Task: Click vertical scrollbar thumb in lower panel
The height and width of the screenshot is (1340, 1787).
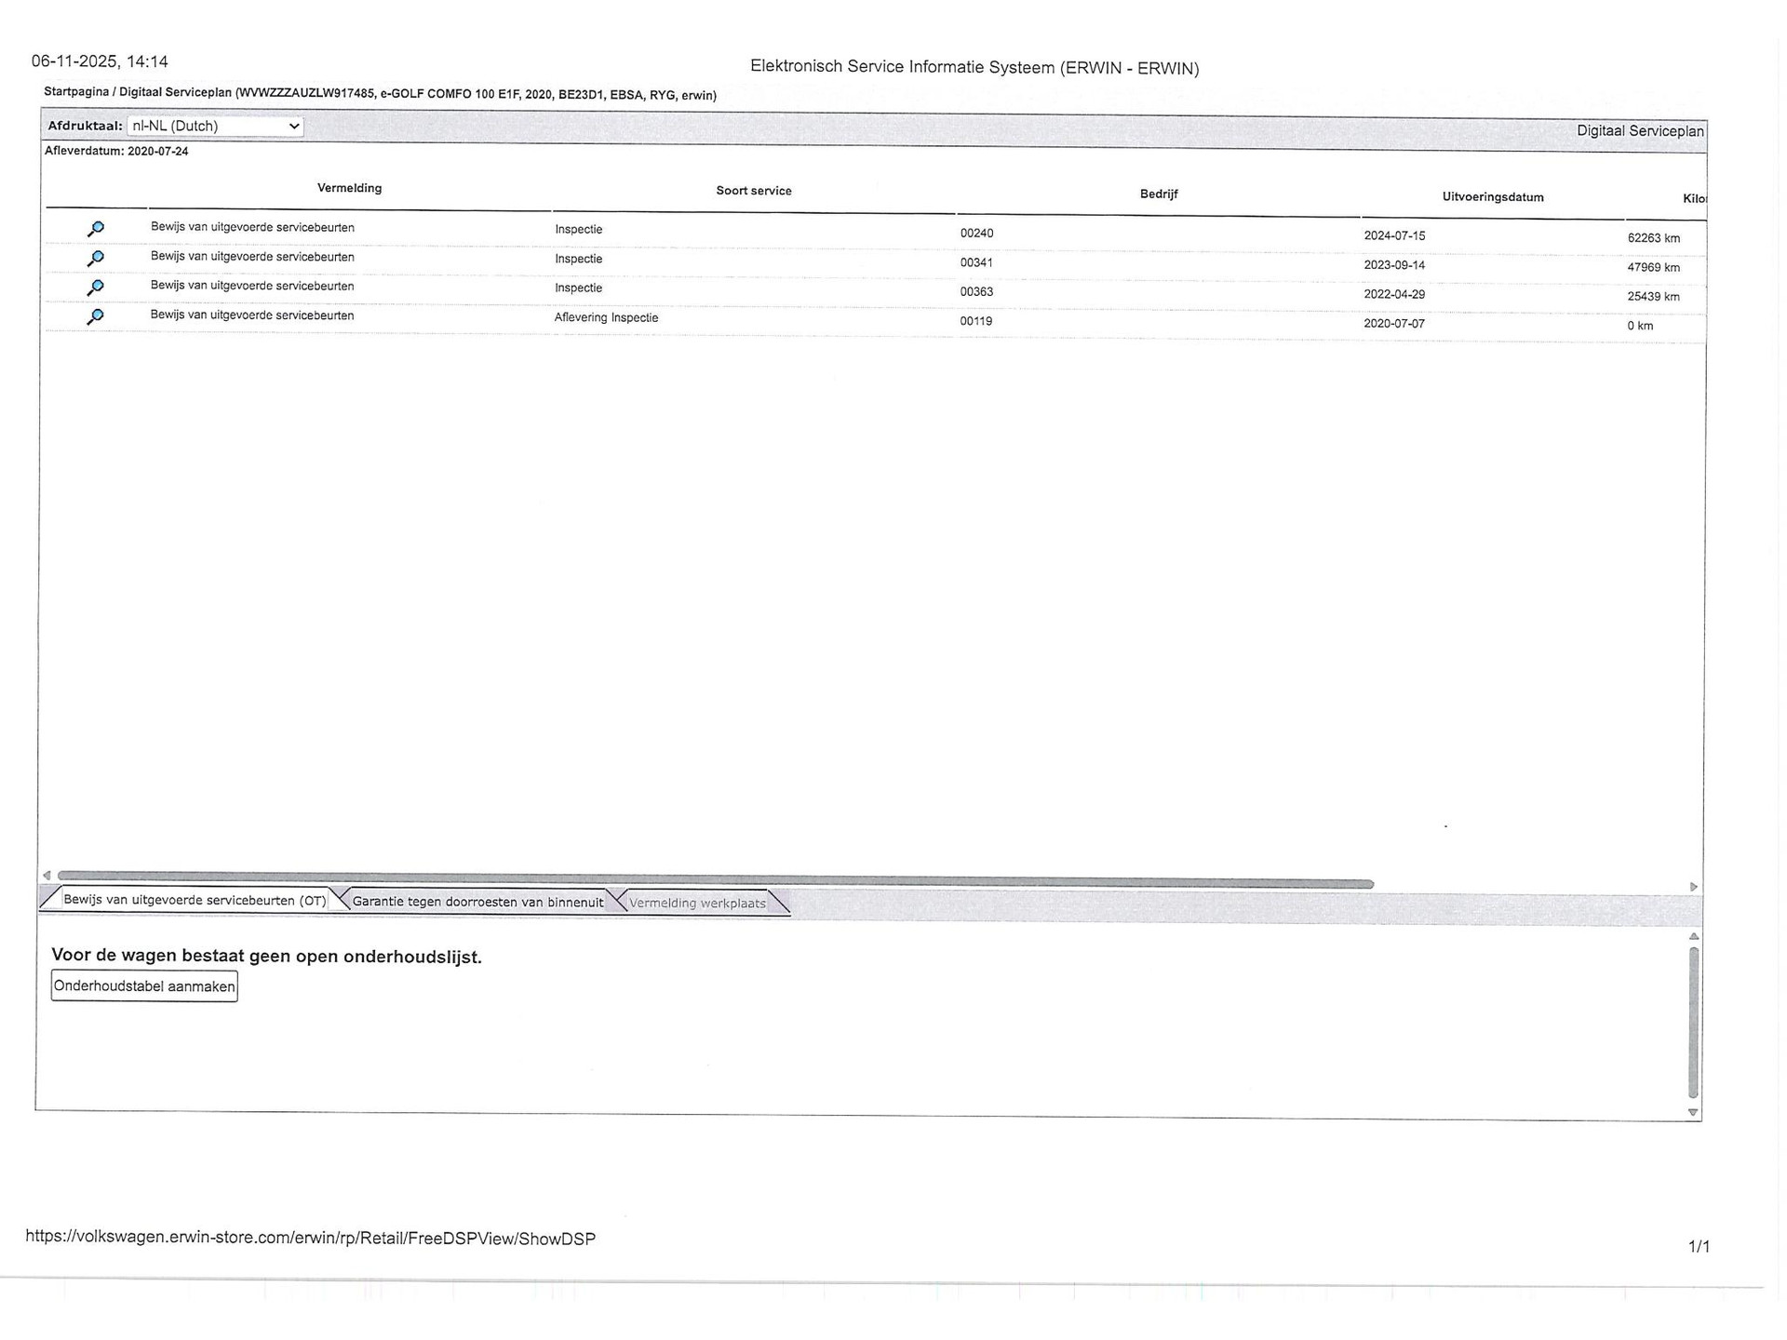Action: click(1693, 1022)
